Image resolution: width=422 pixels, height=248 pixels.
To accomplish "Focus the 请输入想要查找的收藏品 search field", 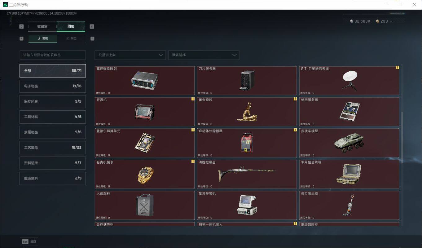I will point(53,55).
